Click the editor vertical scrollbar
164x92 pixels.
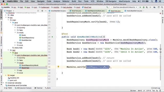(160, 62)
